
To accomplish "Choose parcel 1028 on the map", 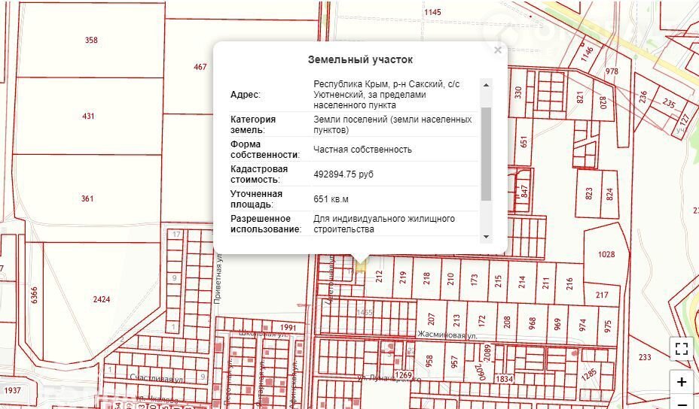I will coord(607,255).
